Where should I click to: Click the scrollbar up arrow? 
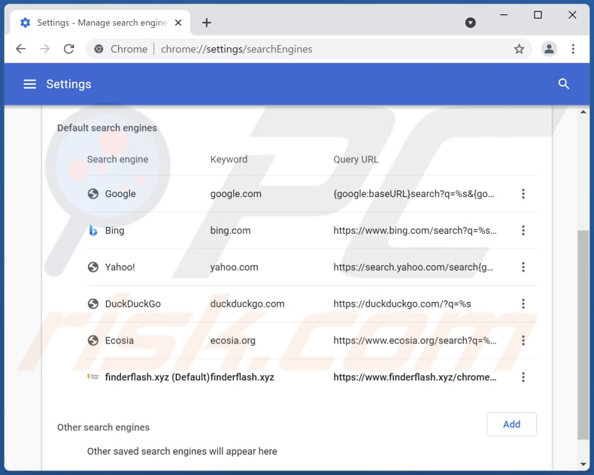(583, 112)
